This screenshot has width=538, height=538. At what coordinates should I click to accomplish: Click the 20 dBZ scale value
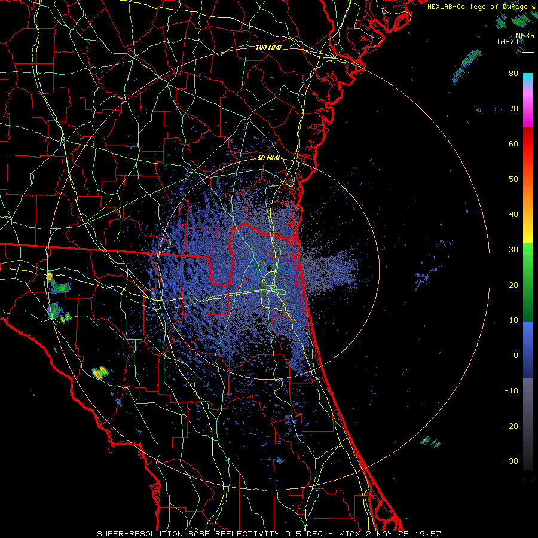pos(513,285)
